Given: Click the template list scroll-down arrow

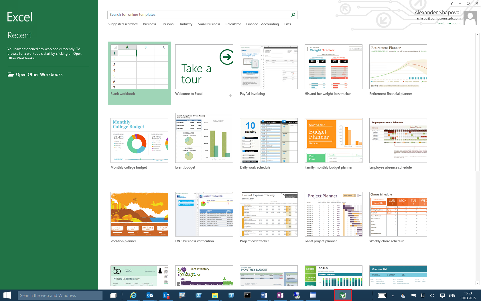Looking at the screenshot, I should point(478,283).
